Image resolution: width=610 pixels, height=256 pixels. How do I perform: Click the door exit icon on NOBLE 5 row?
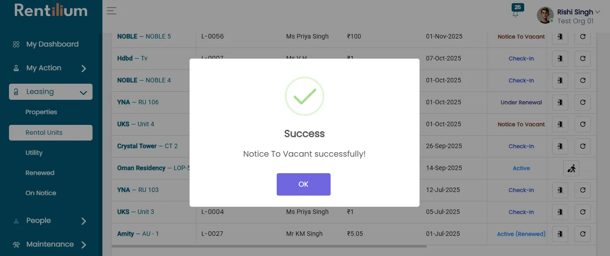(x=560, y=37)
